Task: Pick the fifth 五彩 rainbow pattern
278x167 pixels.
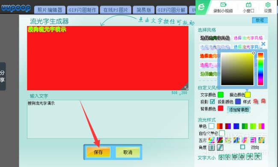Action: click(x=245, y=140)
